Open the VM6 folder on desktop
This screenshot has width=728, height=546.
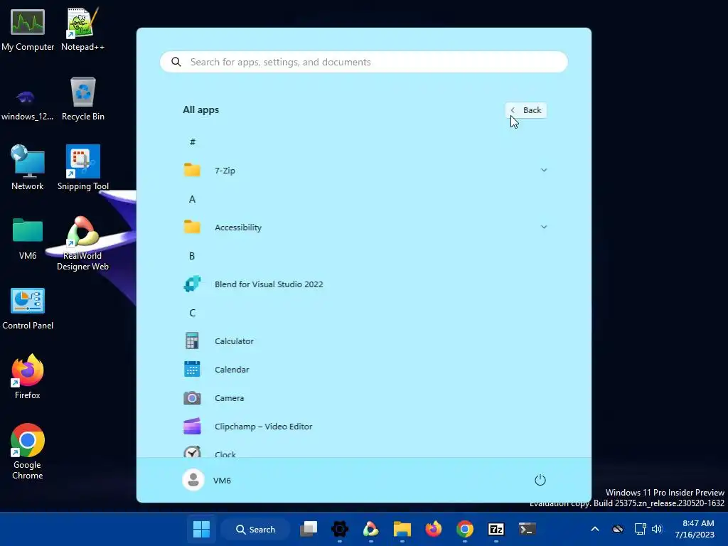coord(28,239)
